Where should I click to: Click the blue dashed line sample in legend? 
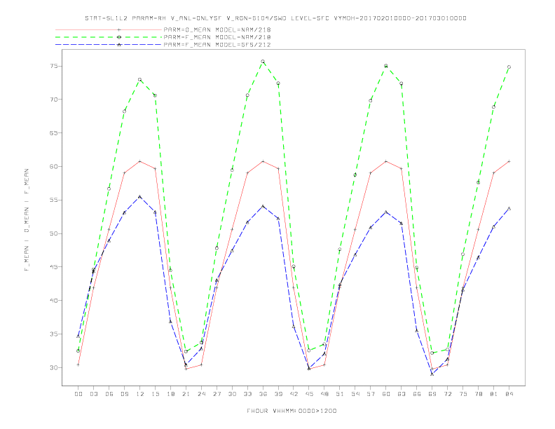[109, 45]
